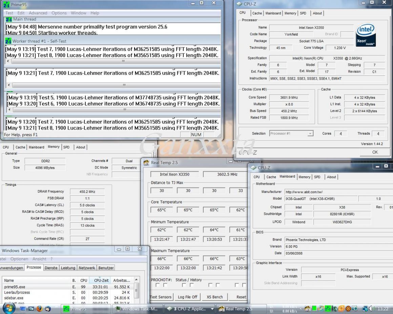
Task: Click the CPU-Z title bar icon, upper window
Action: tap(240, 4)
